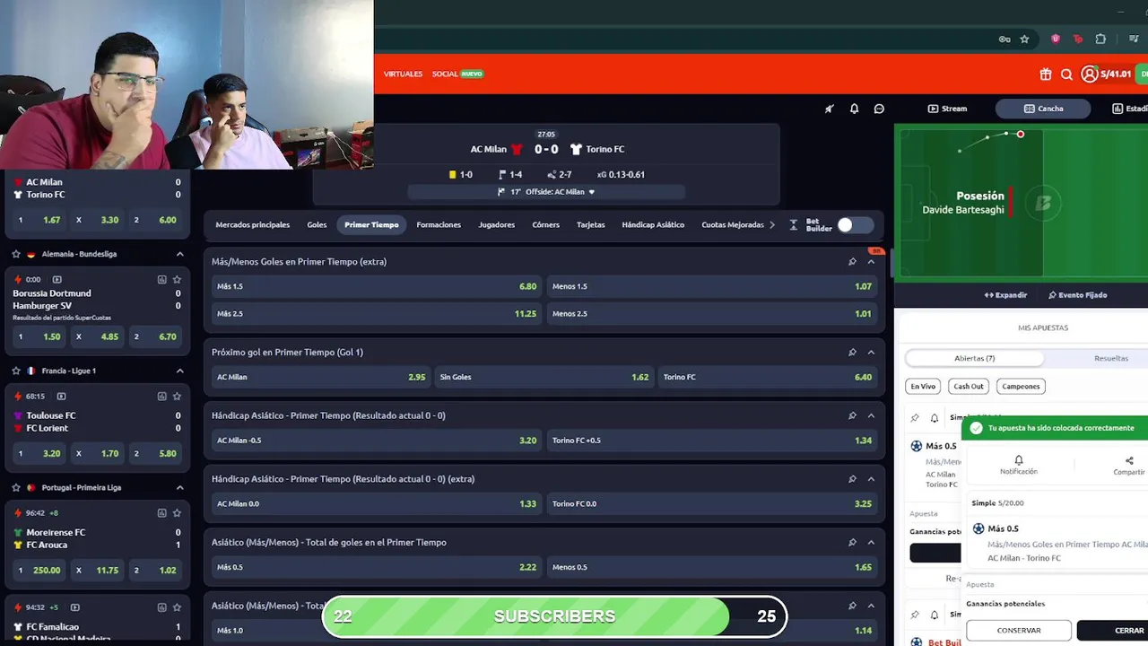Click the mute speaker icon beside the bell
The height and width of the screenshot is (646, 1148).
tap(829, 109)
